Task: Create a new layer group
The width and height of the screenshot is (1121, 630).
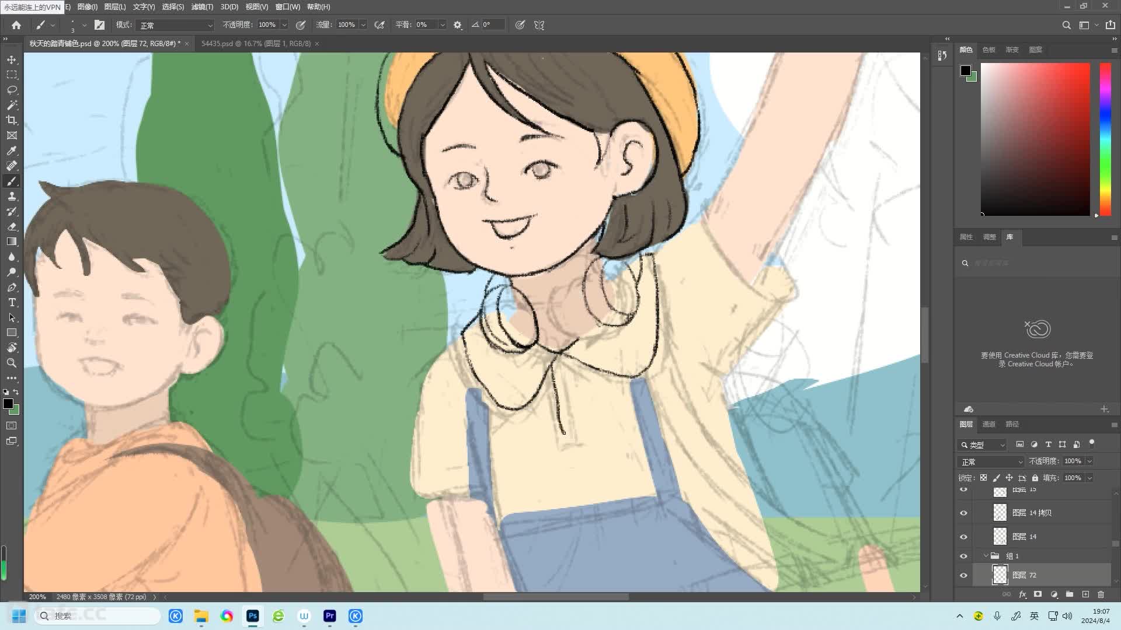Action: pos(1070,594)
